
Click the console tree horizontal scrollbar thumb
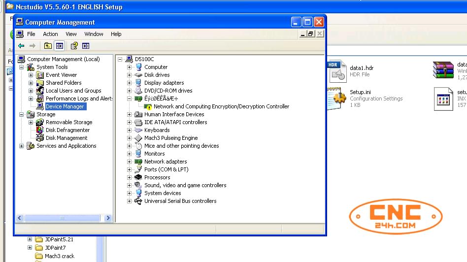pos(62,218)
